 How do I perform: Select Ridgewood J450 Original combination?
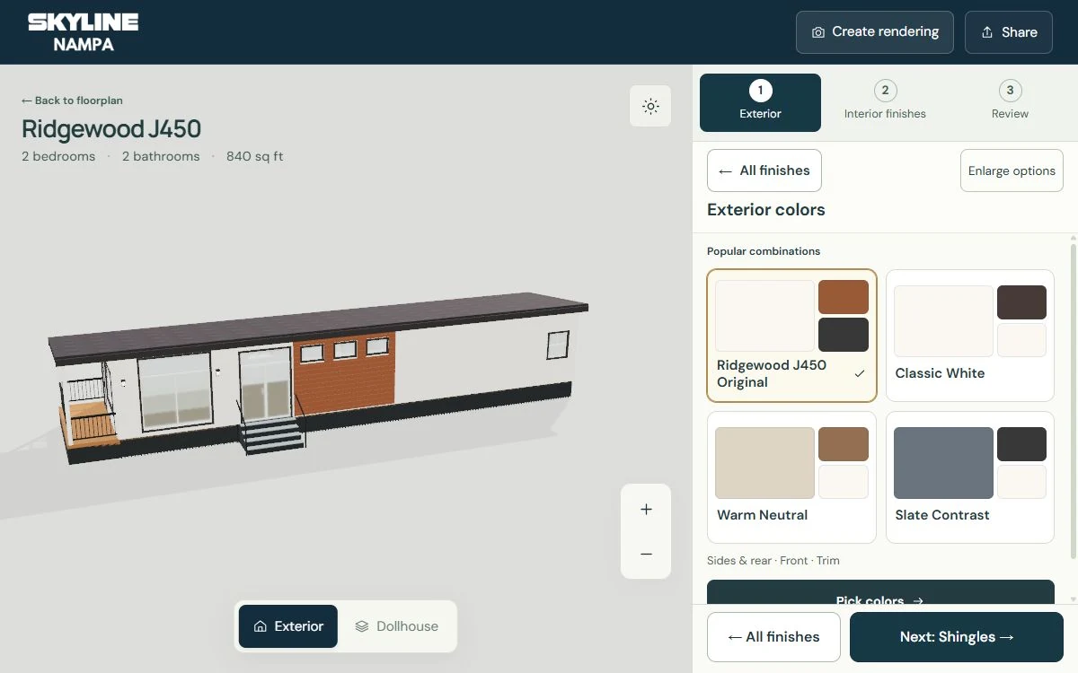click(791, 336)
